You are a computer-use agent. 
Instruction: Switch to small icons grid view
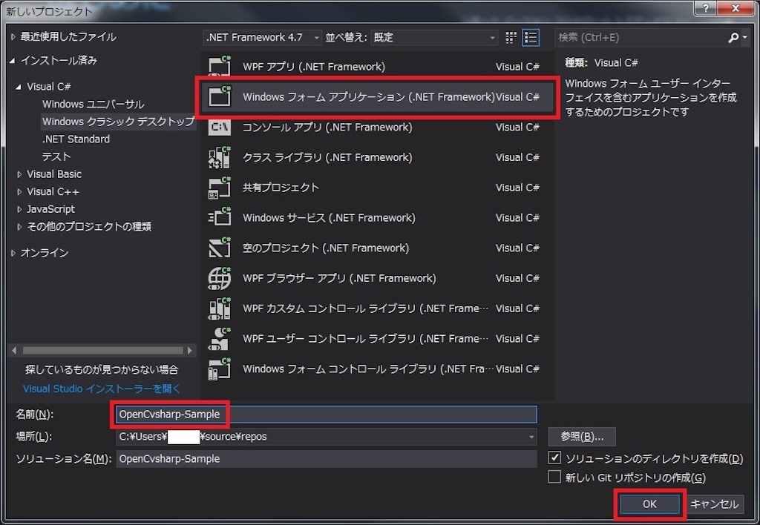click(x=511, y=37)
